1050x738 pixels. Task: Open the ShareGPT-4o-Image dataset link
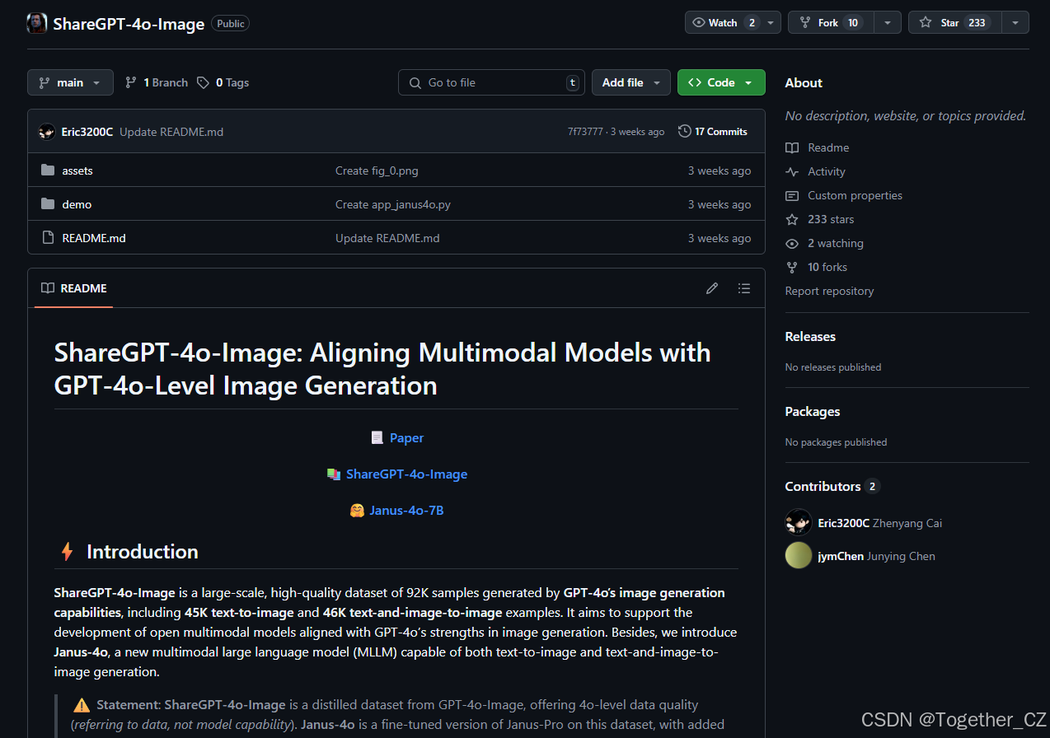[x=406, y=474]
